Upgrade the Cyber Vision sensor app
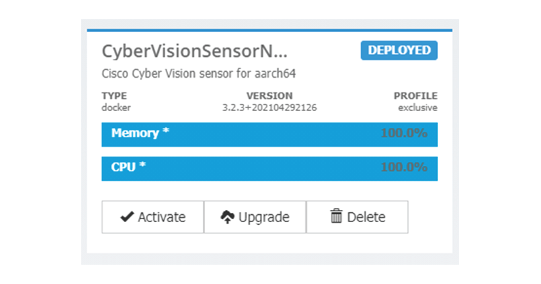This screenshot has width=541, height=284. coord(255,217)
